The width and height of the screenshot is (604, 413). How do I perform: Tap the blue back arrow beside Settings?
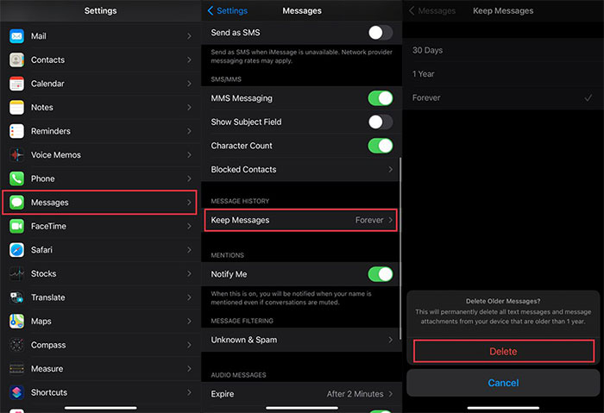(211, 10)
